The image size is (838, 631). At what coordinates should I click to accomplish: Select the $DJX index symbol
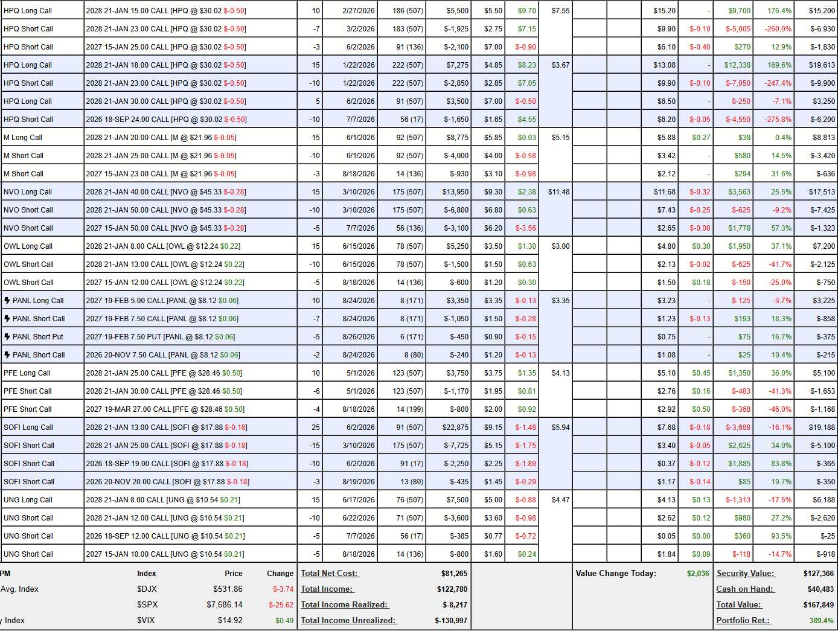point(147,589)
